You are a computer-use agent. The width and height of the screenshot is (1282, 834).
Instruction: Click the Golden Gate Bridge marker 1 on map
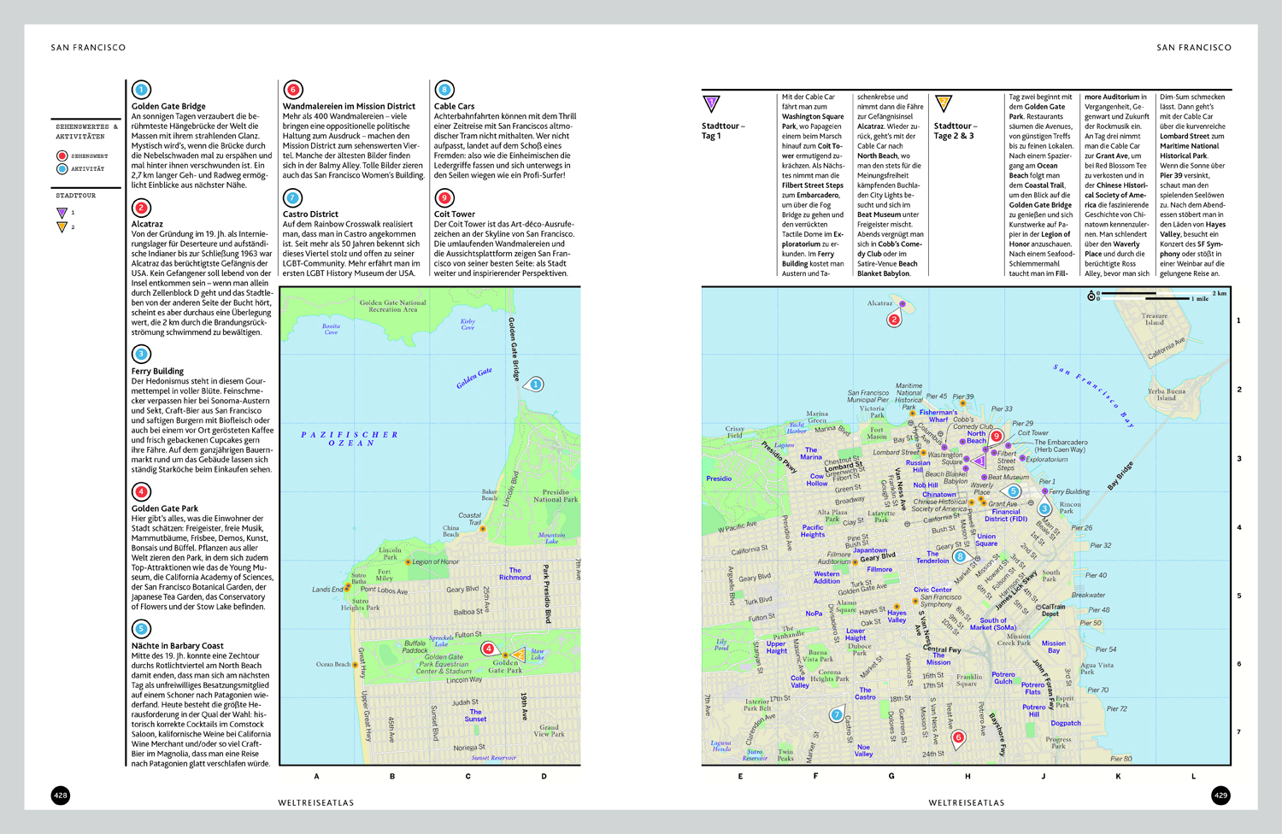click(x=536, y=385)
